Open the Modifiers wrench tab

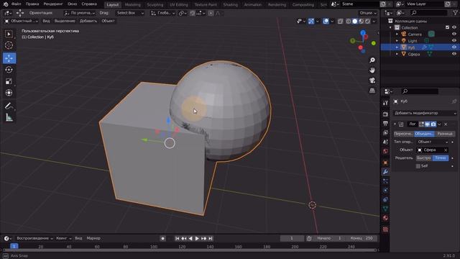coord(385,172)
